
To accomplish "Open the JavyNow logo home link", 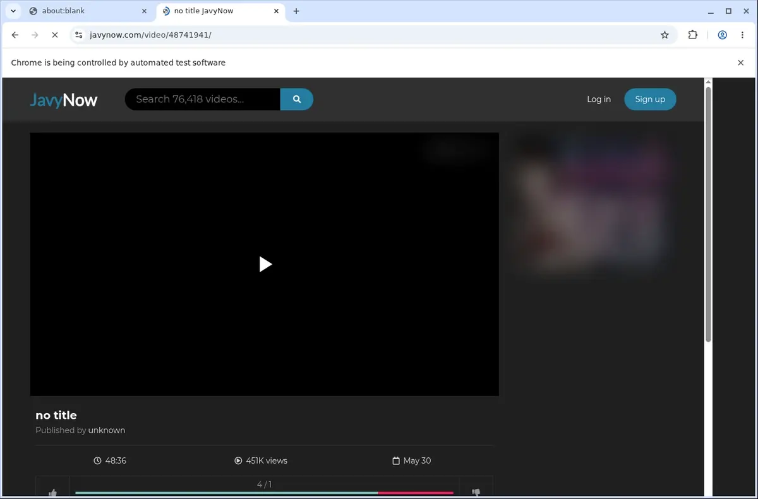I will 64,100.
